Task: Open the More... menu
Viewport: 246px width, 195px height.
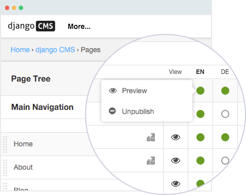Action: [x=79, y=26]
